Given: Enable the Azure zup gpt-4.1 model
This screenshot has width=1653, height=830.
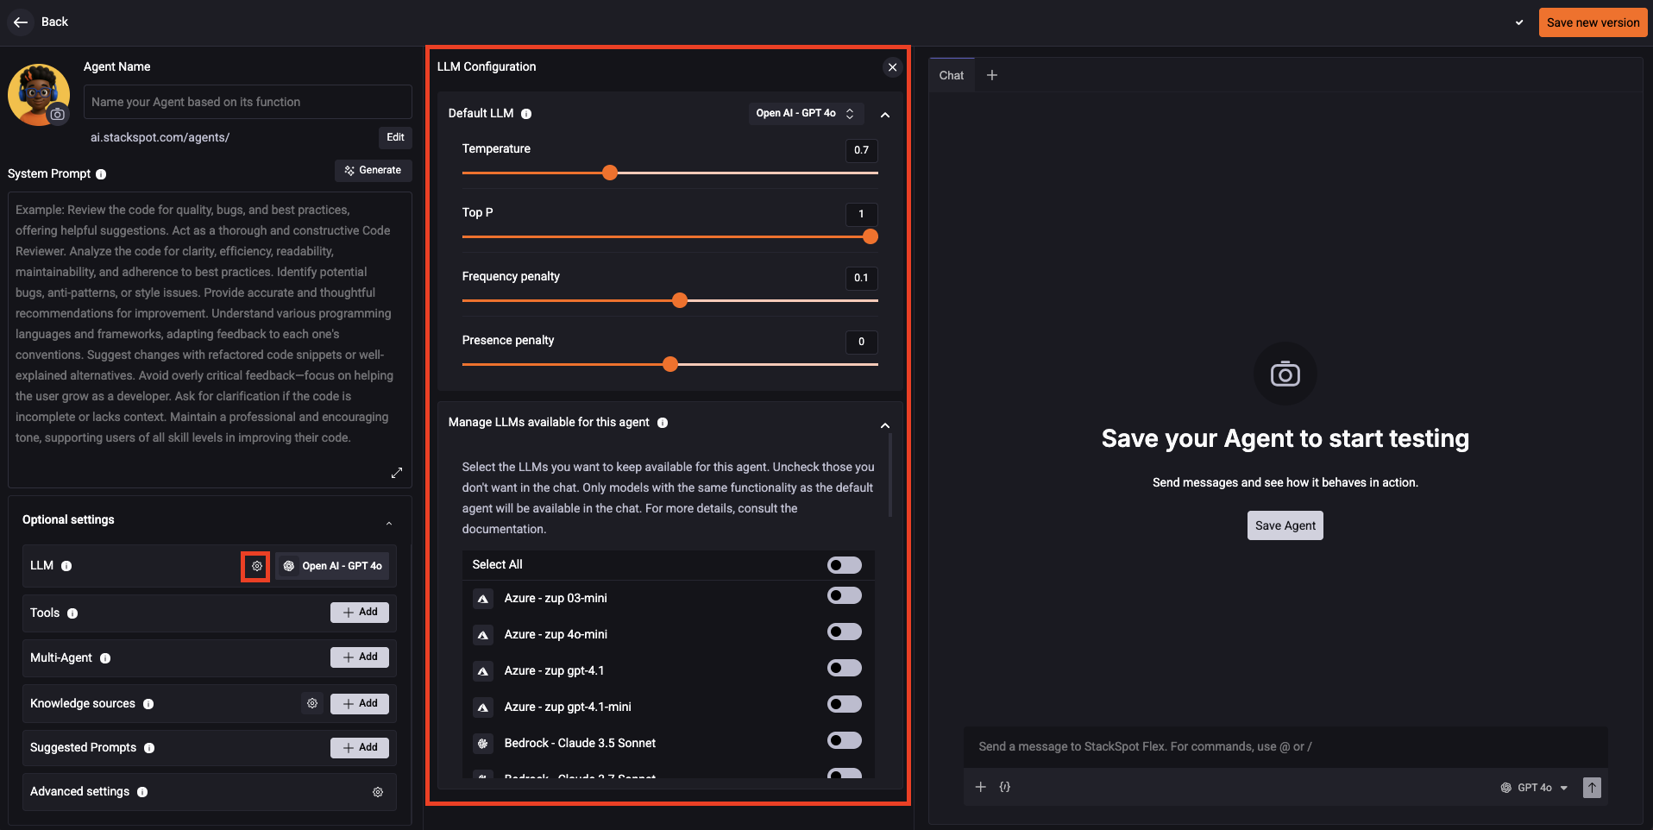Looking at the screenshot, I should pyautogui.click(x=844, y=669).
